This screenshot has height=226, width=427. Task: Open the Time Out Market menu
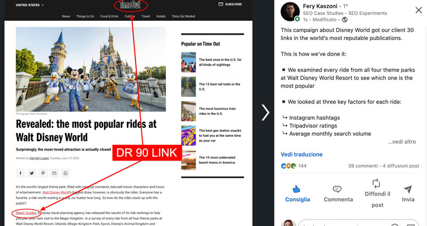[x=183, y=17]
